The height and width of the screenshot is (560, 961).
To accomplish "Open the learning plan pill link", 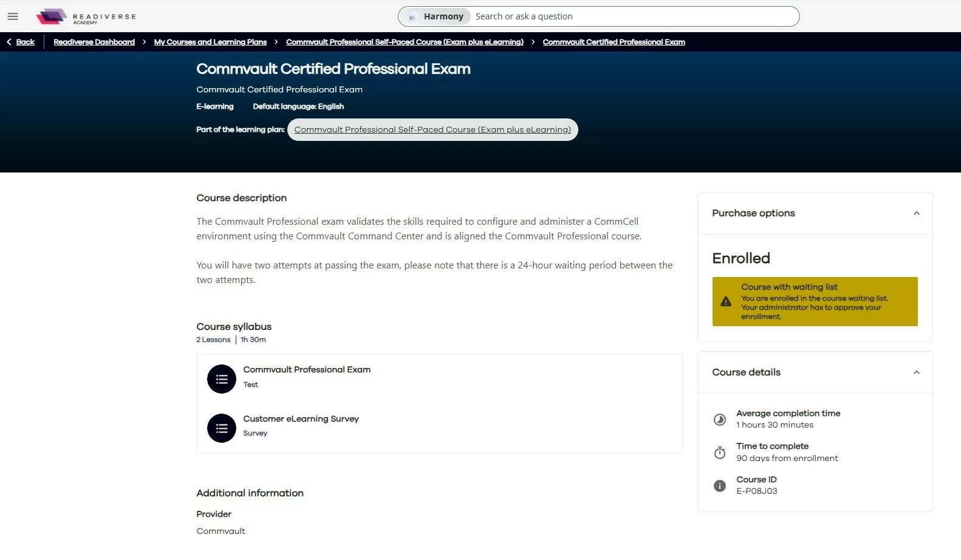I will point(433,129).
